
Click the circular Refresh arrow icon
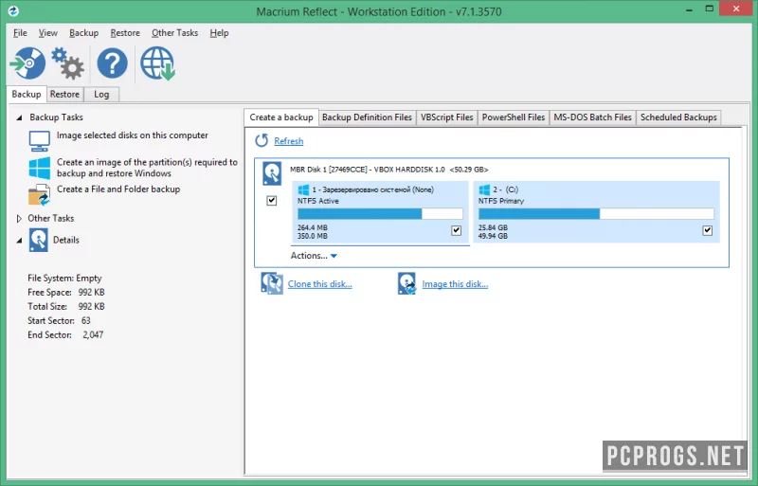tap(262, 141)
